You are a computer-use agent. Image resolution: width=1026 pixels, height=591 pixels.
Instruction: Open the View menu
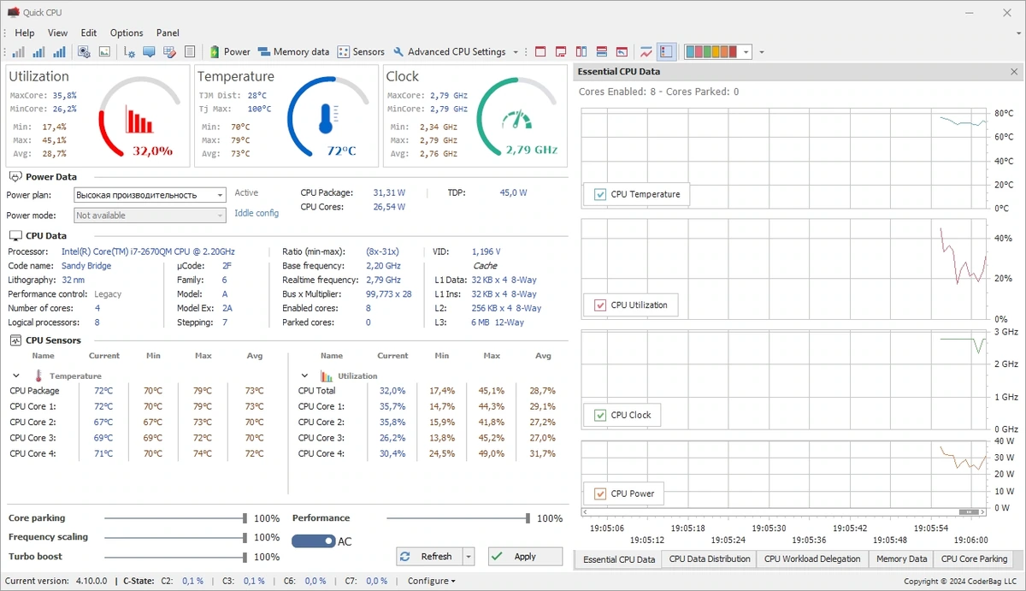click(x=57, y=33)
